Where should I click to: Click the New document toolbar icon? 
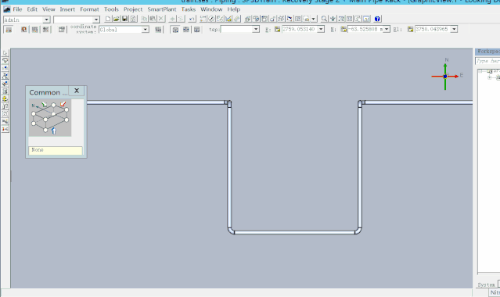tap(108, 19)
